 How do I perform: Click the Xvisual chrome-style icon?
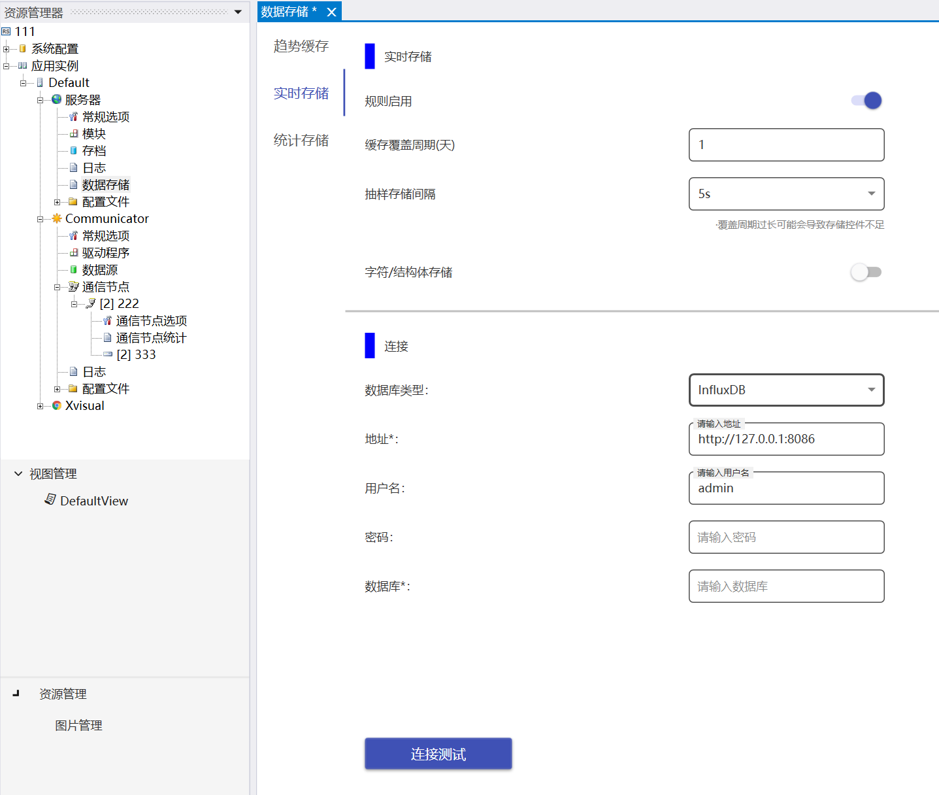[x=57, y=405]
